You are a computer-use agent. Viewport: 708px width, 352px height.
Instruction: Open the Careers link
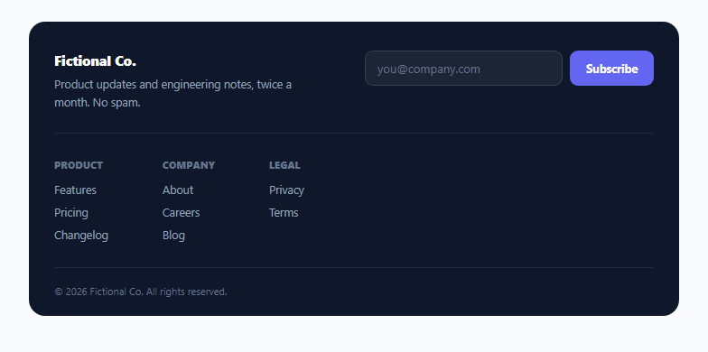[181, 213]
